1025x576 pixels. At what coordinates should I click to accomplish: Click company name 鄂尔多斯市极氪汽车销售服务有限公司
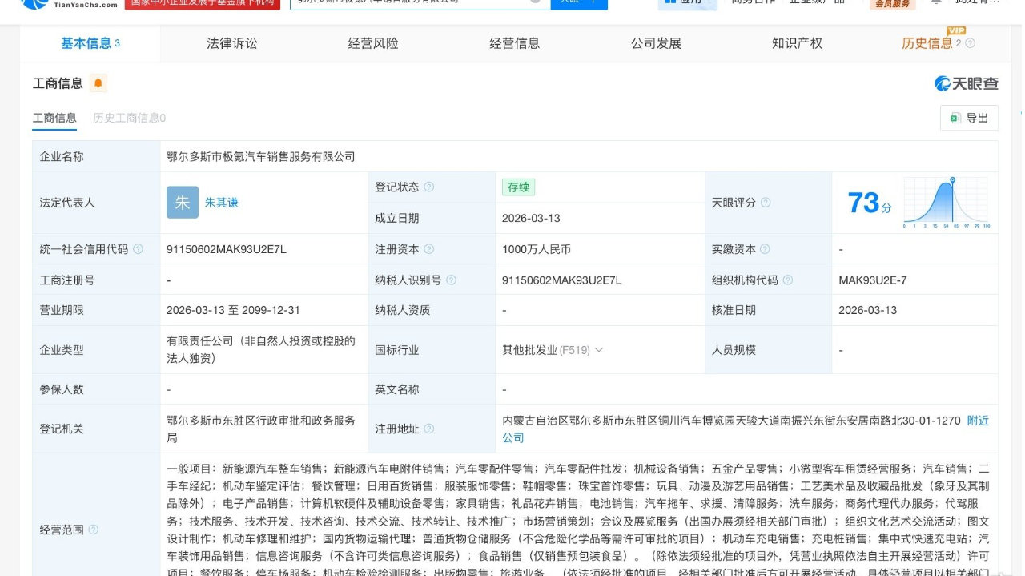click(261, 156)
